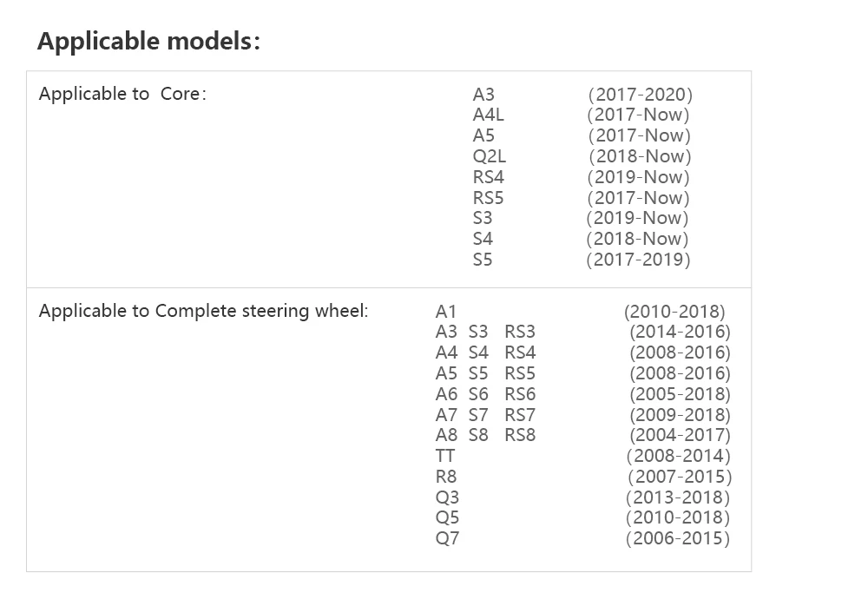Select the A1 model entry
The width and height of the screenshot is (868, 593).
pos(445,312)
